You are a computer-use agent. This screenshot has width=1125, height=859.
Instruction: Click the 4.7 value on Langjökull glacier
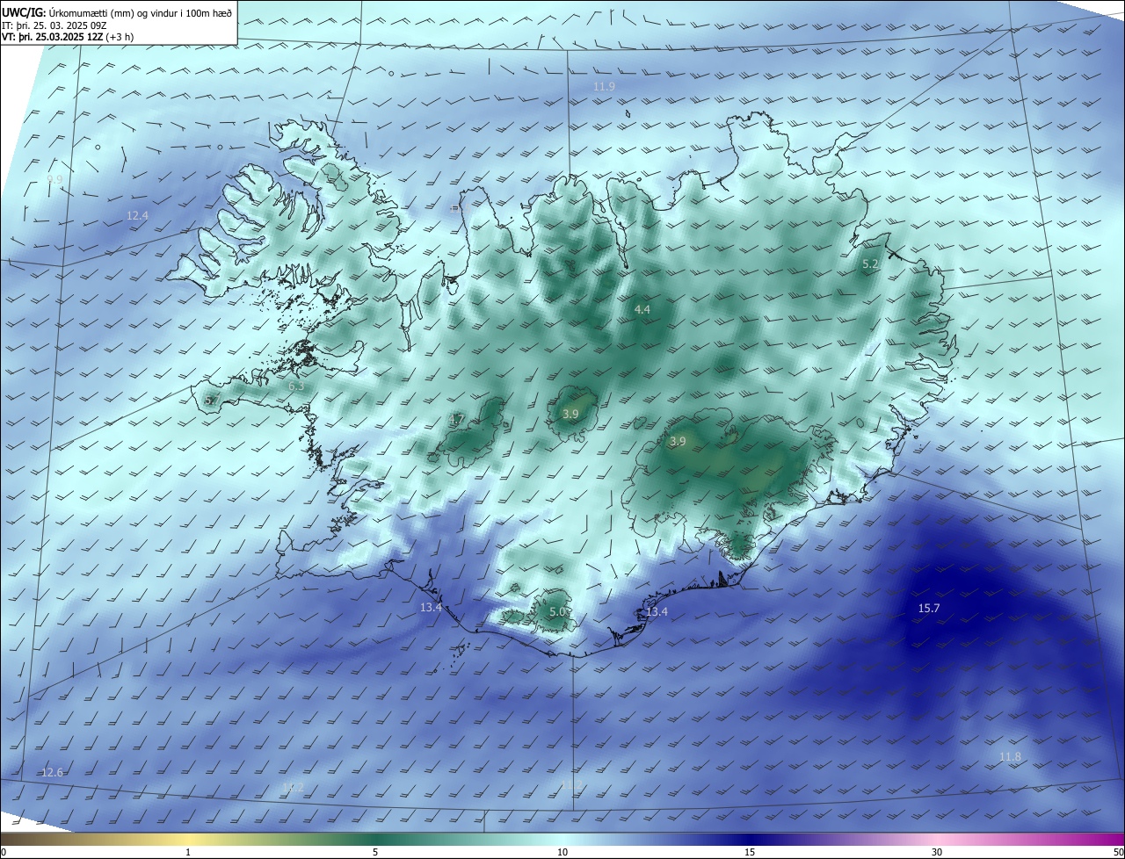click(456, 419)
